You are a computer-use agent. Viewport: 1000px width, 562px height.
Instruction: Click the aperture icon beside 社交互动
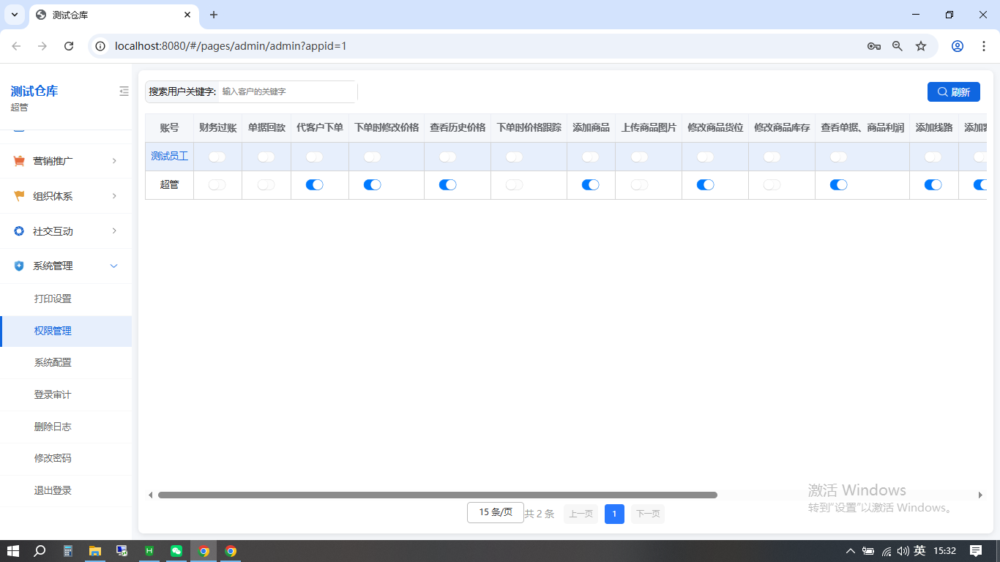click(x=18, y=231)
